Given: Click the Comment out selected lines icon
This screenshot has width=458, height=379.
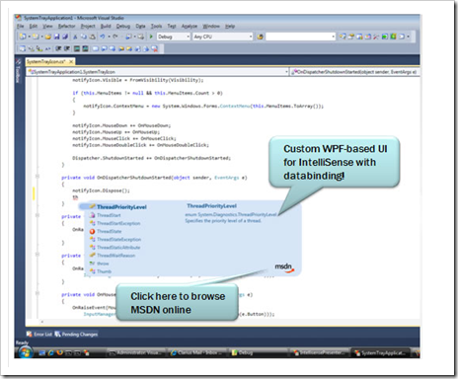Looking at the screenshot, I should 76,48.
